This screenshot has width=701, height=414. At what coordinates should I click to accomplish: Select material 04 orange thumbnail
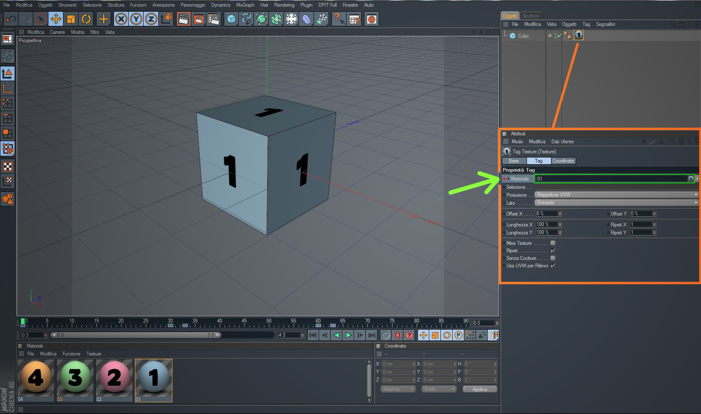coord(36,381)
